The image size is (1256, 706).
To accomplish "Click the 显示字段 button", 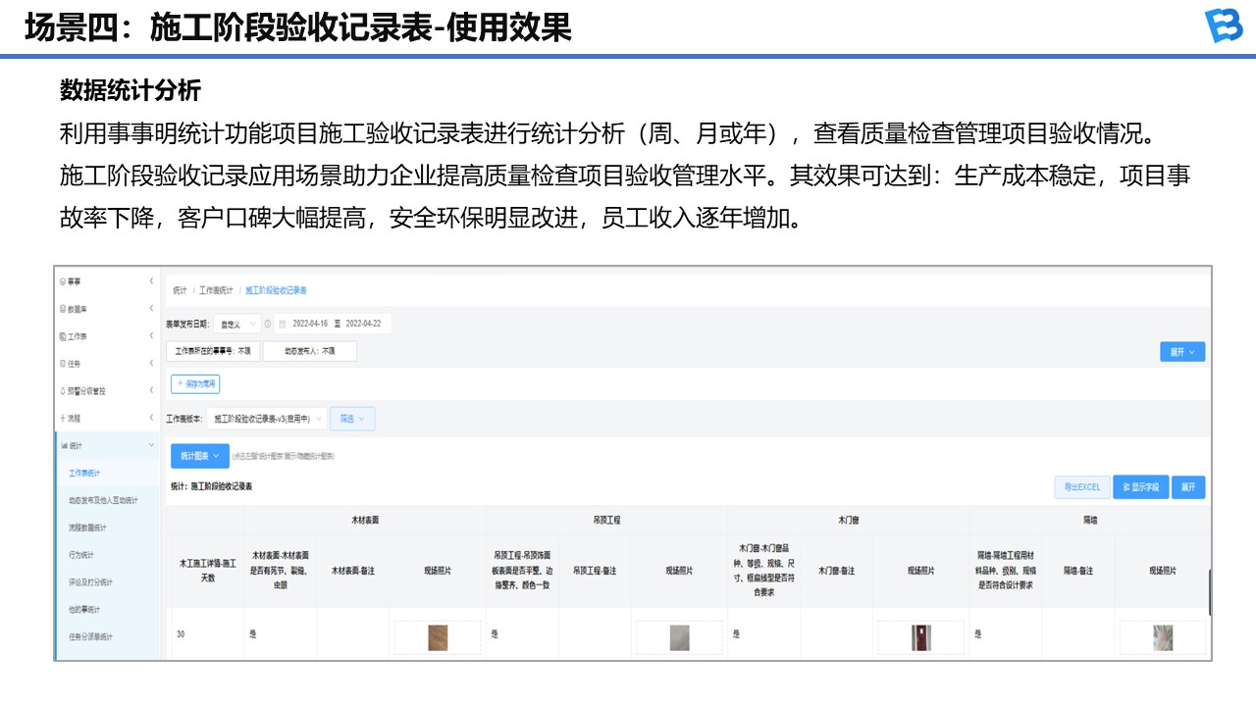I will point(1140,487).
